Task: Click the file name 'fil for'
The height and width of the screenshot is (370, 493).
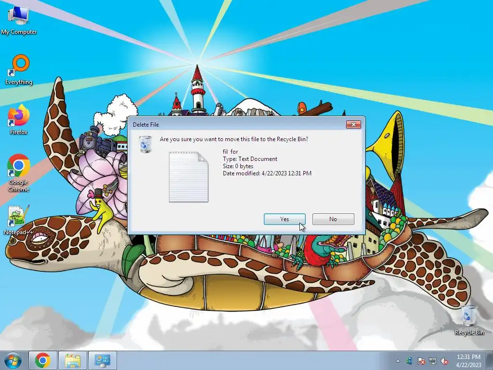Action: click(230, 152)
